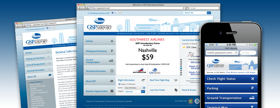Open the News & Events link
280x108 pixels.
(x=189, y=90)
